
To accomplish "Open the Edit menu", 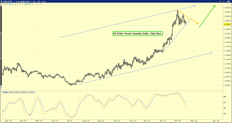I will pyautogui.click(x=39, y=2).
